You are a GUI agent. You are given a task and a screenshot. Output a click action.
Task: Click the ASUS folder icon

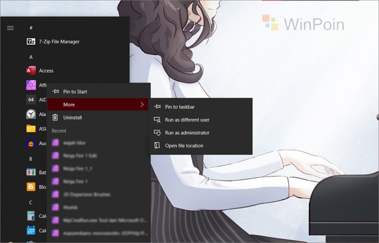coord(31,129)
